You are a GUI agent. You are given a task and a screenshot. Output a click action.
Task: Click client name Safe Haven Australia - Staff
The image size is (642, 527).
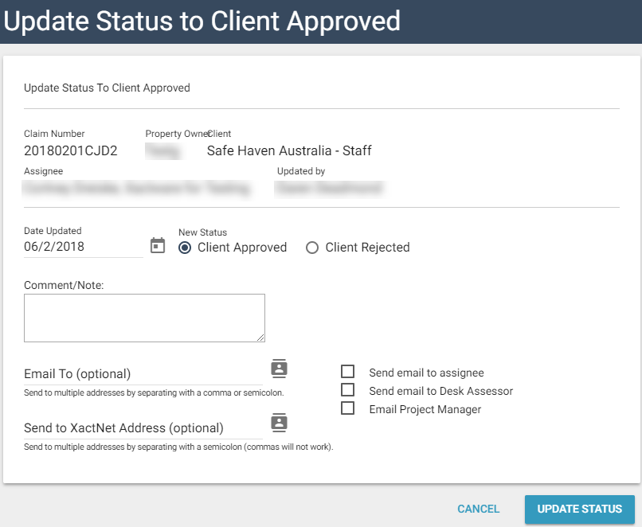pos(289,150)
